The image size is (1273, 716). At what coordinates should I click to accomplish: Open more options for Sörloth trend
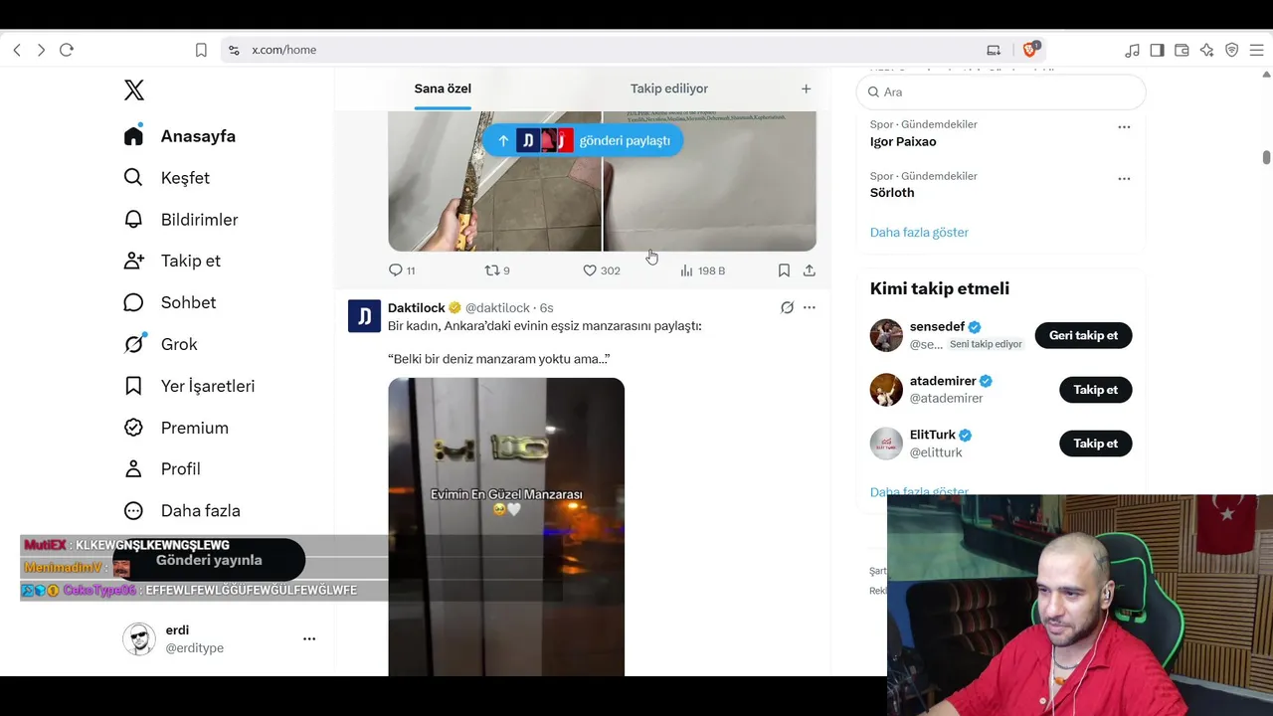click(1124, 179)
